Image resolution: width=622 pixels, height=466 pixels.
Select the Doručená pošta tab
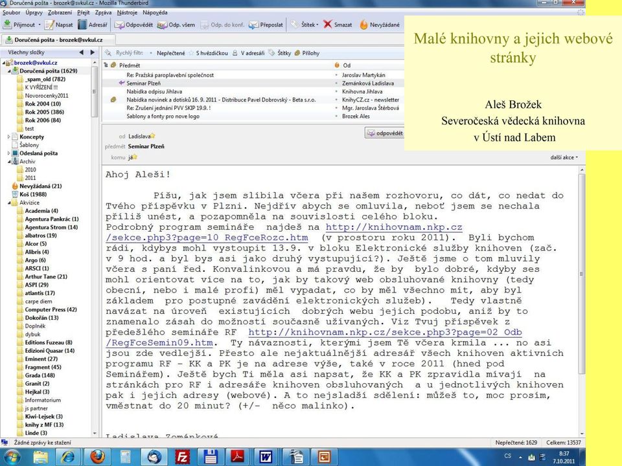58,39
